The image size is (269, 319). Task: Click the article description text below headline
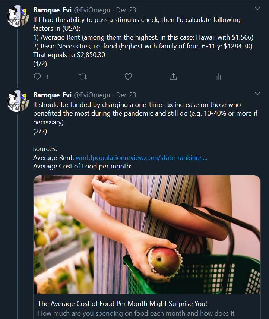pos(136,314)
